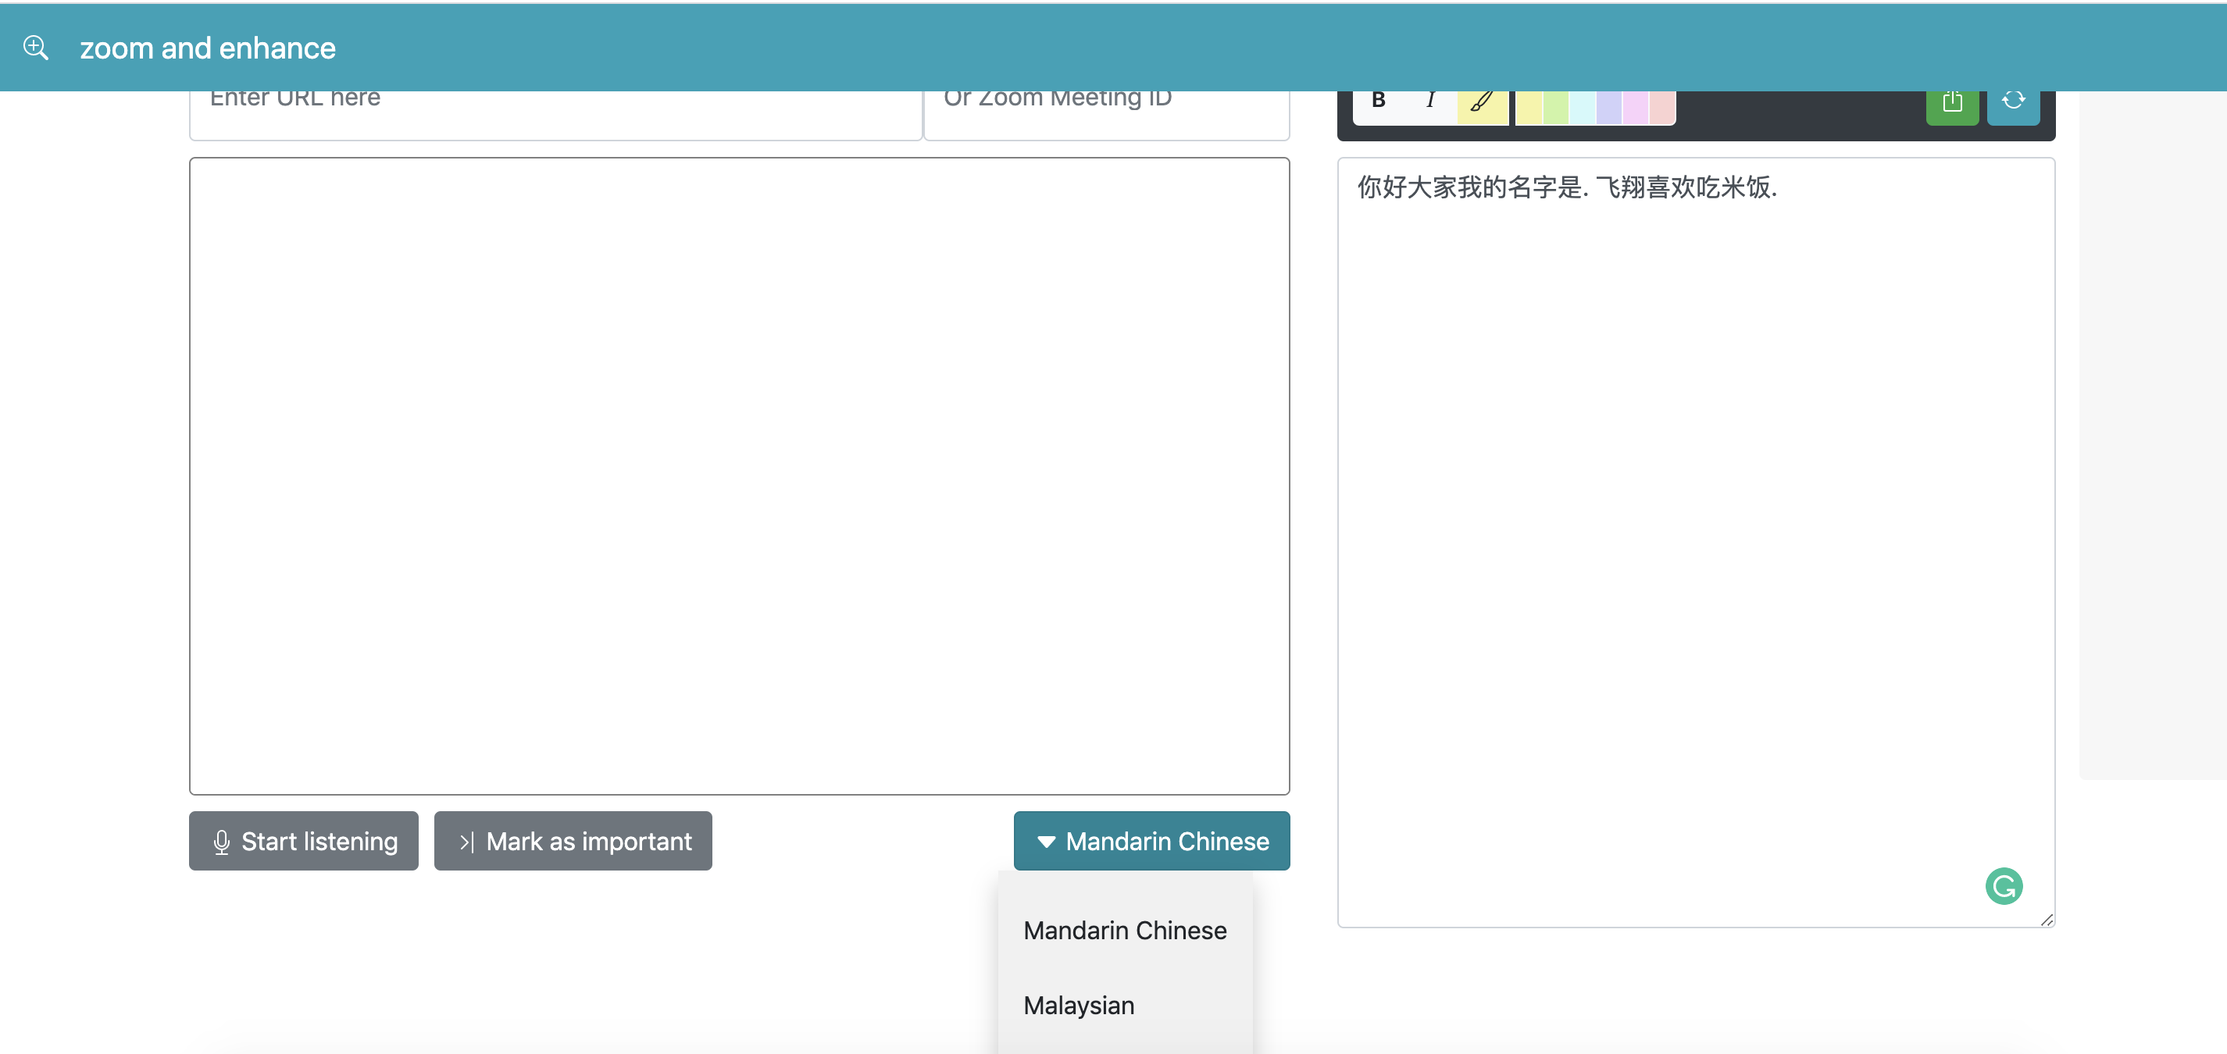Open the Mandarin Chinese language dropdown
The image size is (2227, 1054).
point(1151,841)
